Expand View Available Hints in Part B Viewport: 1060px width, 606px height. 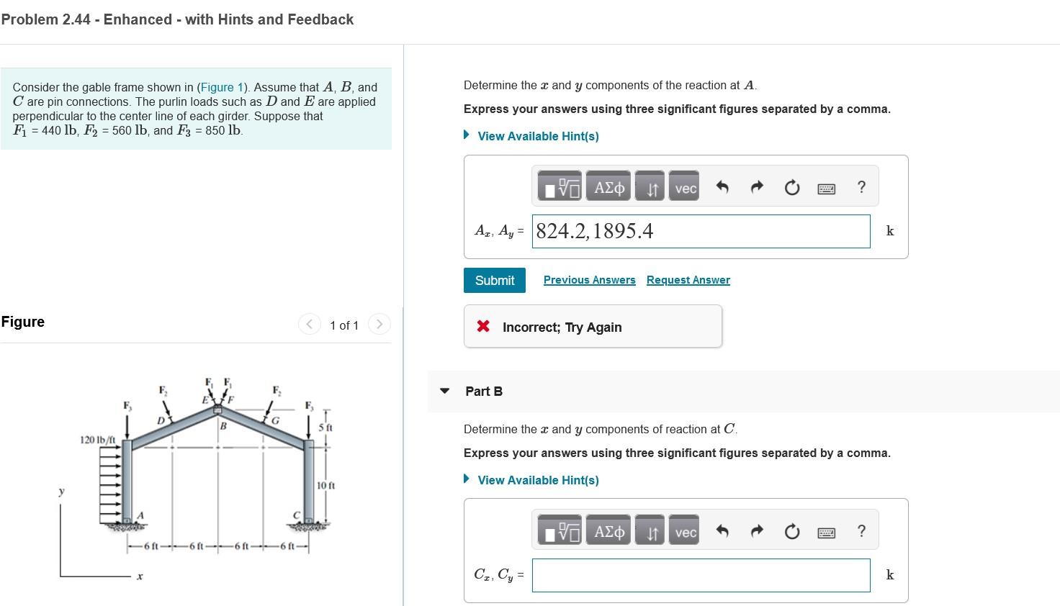[538, 480]
